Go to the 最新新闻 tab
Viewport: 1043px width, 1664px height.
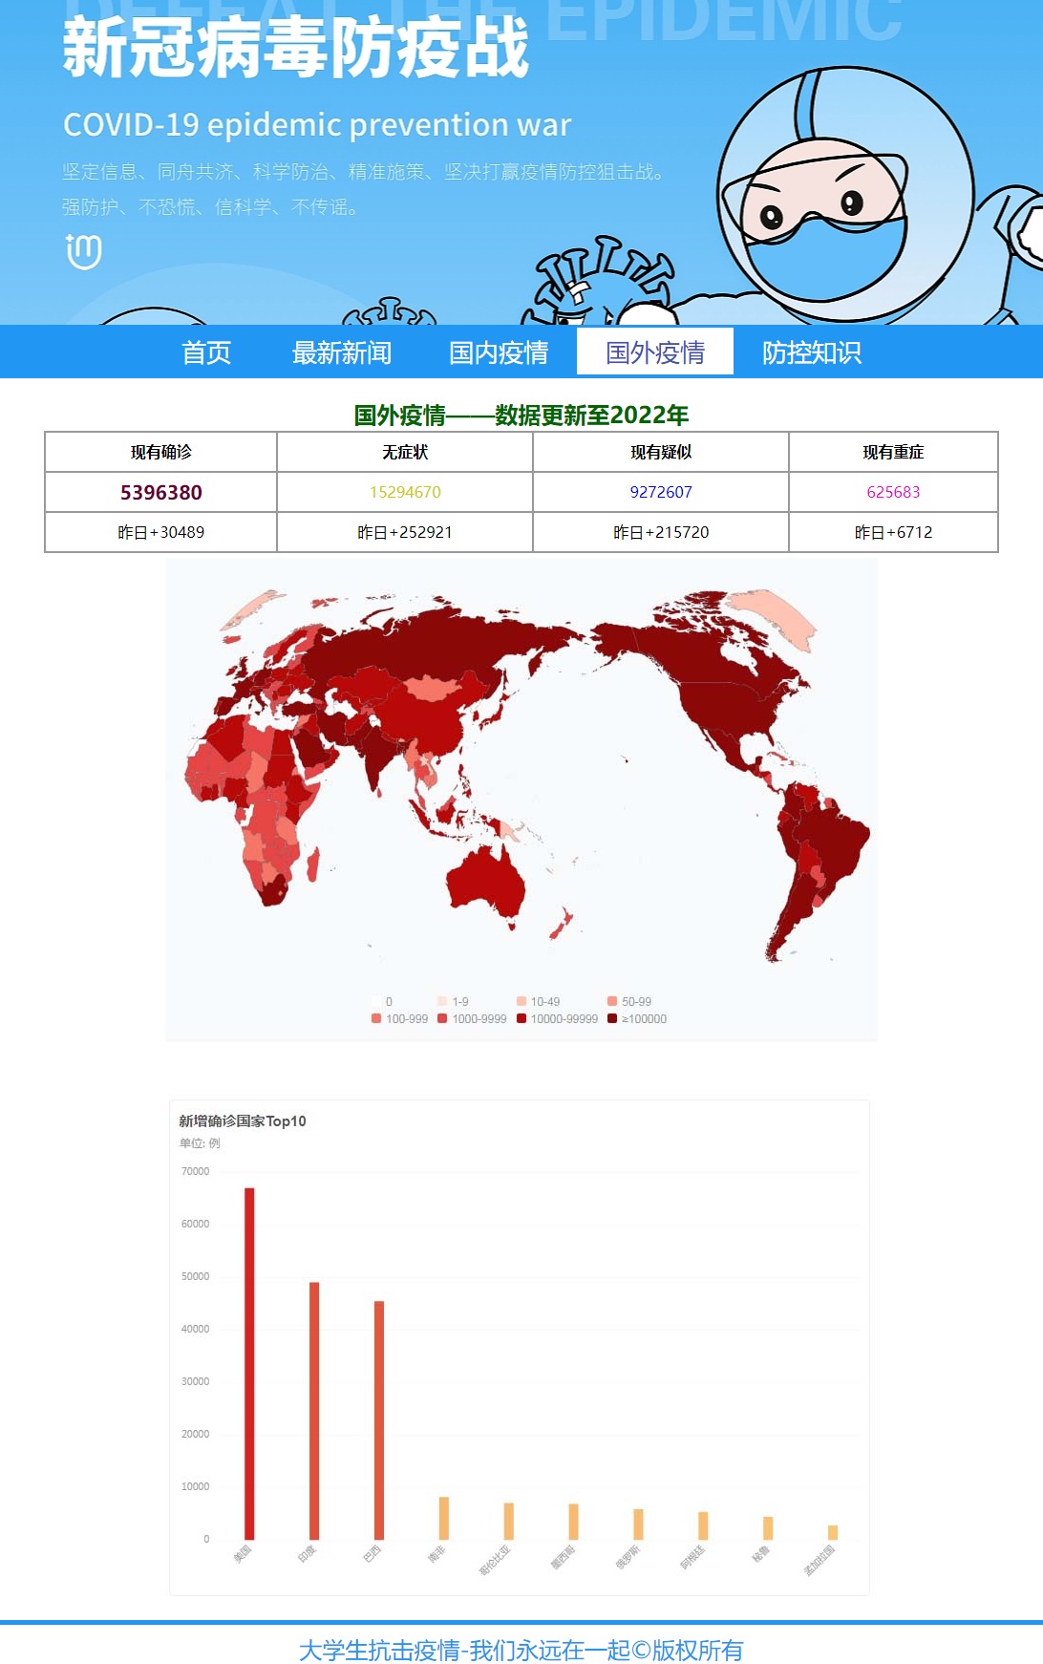point(341,352)
